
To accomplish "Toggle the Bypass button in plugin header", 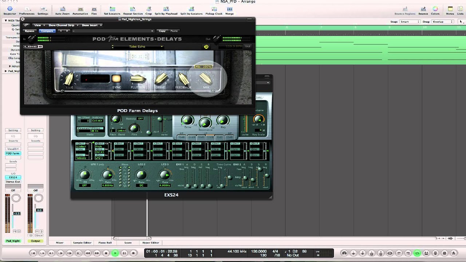I will (x=29, y=31).
